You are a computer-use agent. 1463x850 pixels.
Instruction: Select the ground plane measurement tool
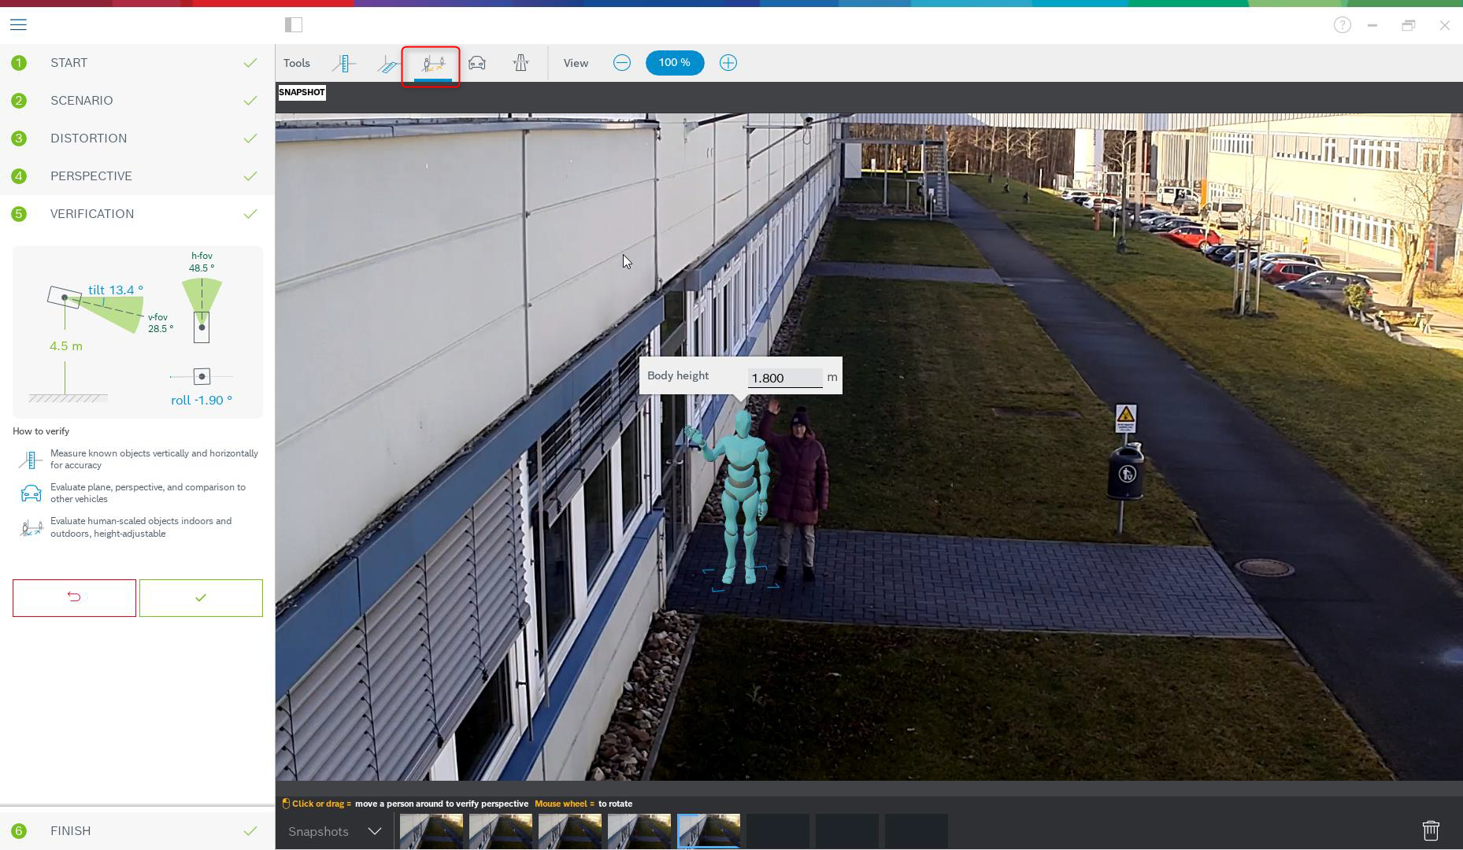(x=388, y=63)
